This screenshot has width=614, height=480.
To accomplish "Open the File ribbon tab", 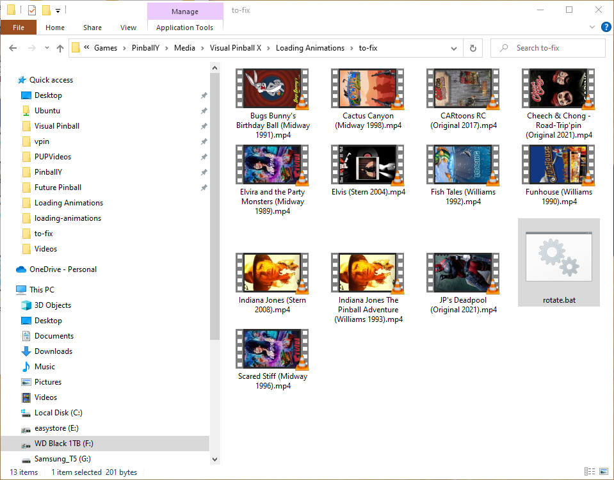I will [x=19, y=28].
